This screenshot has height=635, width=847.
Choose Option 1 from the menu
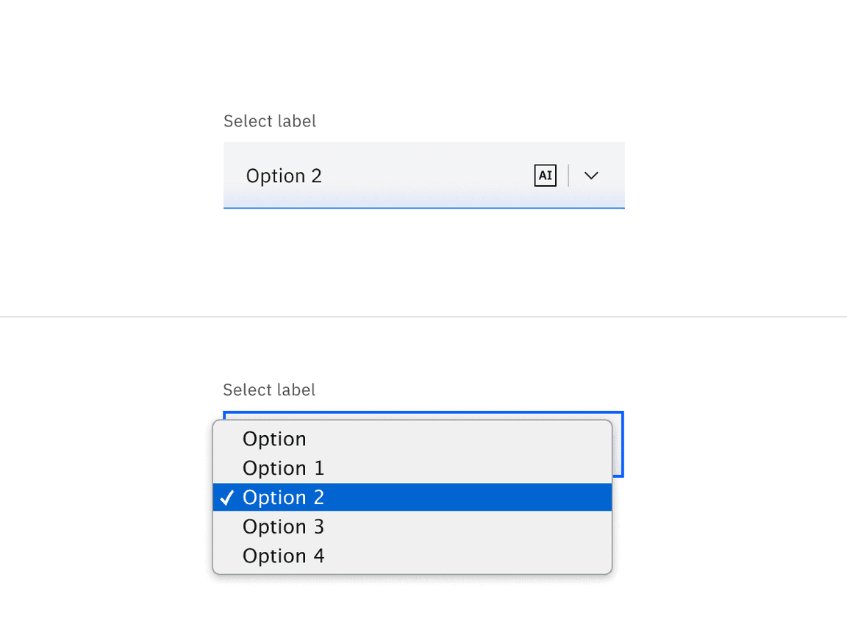[x=283, y=468]
